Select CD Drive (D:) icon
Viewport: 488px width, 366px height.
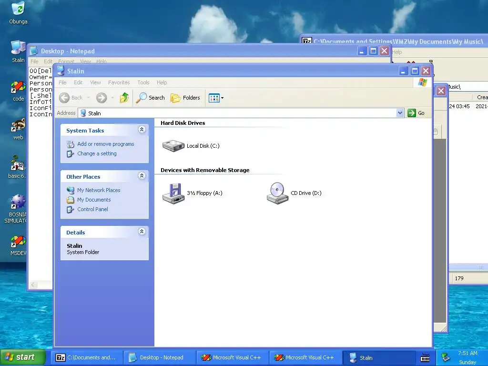point(294,193)
